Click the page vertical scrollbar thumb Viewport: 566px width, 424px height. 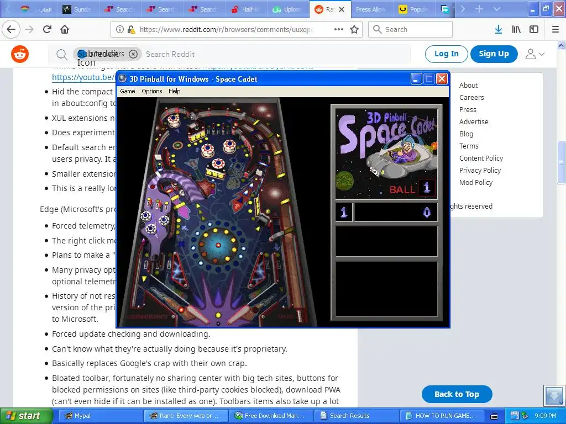(x=561, y=162)
